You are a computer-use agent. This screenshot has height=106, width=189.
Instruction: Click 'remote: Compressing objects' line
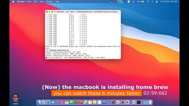coord(68,56)
